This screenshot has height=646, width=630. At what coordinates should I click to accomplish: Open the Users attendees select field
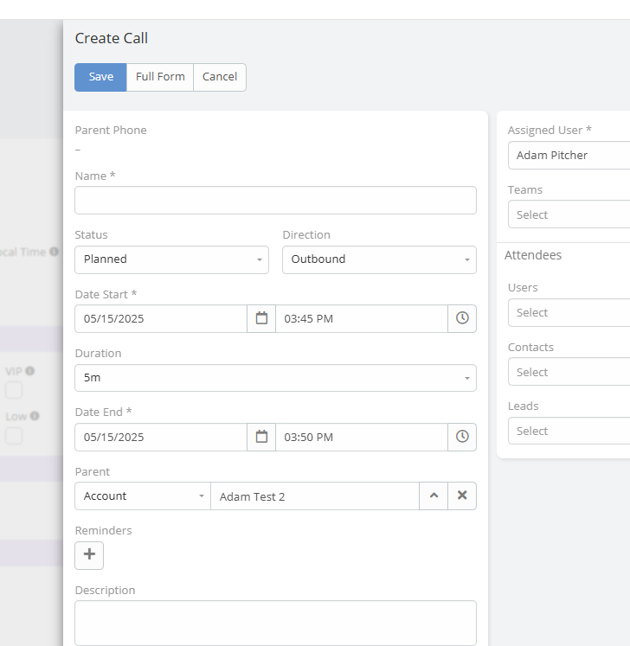[x=569, y=312]
